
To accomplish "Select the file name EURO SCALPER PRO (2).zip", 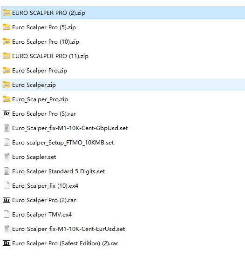I will coord(48,13).
